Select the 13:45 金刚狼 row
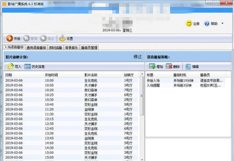The width and height of the screenshot is (234, 161). click(x=71, y=138)
